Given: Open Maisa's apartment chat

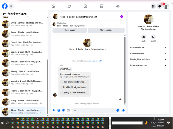Looking at the screenshot, I should click(x=23, y=63).
